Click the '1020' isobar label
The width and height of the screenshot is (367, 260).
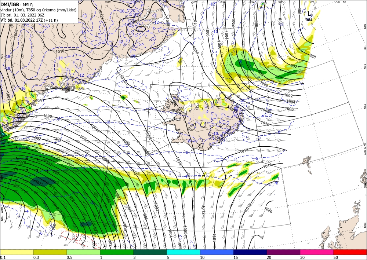click(x=268, y=210)
